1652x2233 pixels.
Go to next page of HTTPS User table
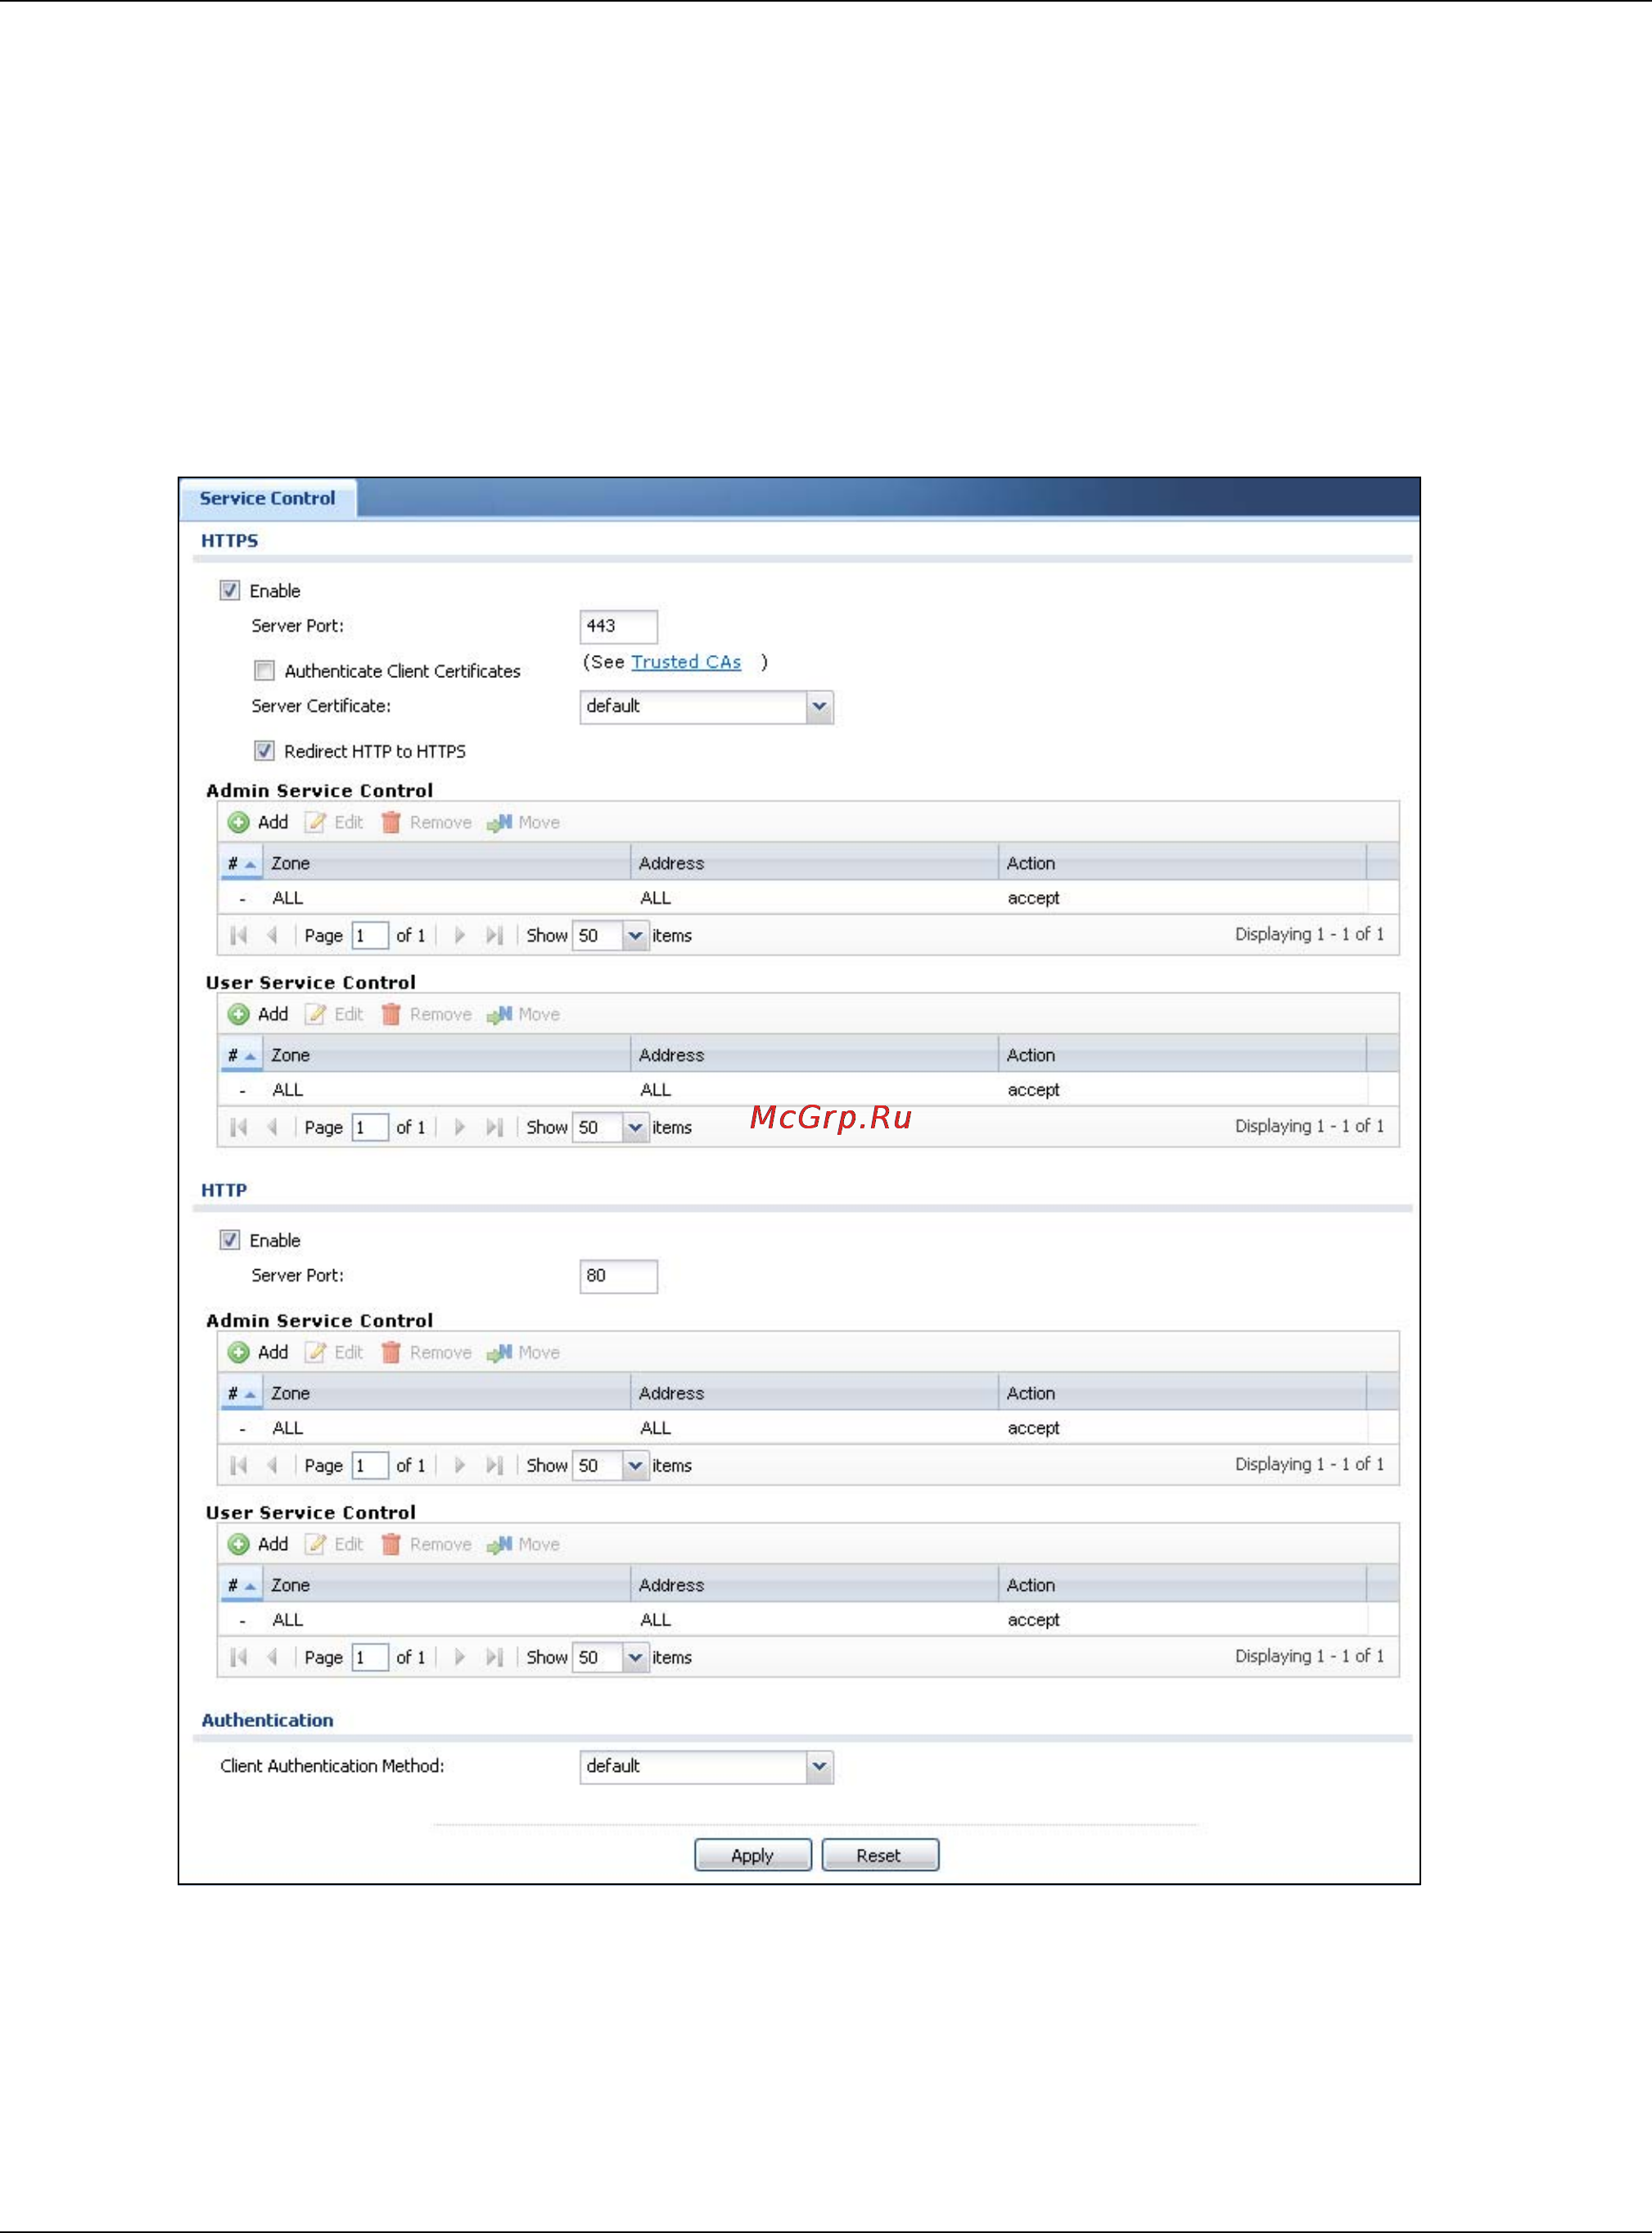click(x=459, y=1127)
